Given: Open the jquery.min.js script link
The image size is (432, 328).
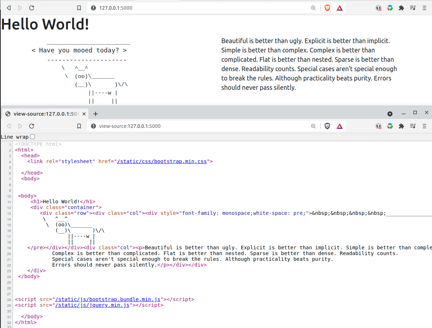Looking at the screenshot, I should coord(92,305).
